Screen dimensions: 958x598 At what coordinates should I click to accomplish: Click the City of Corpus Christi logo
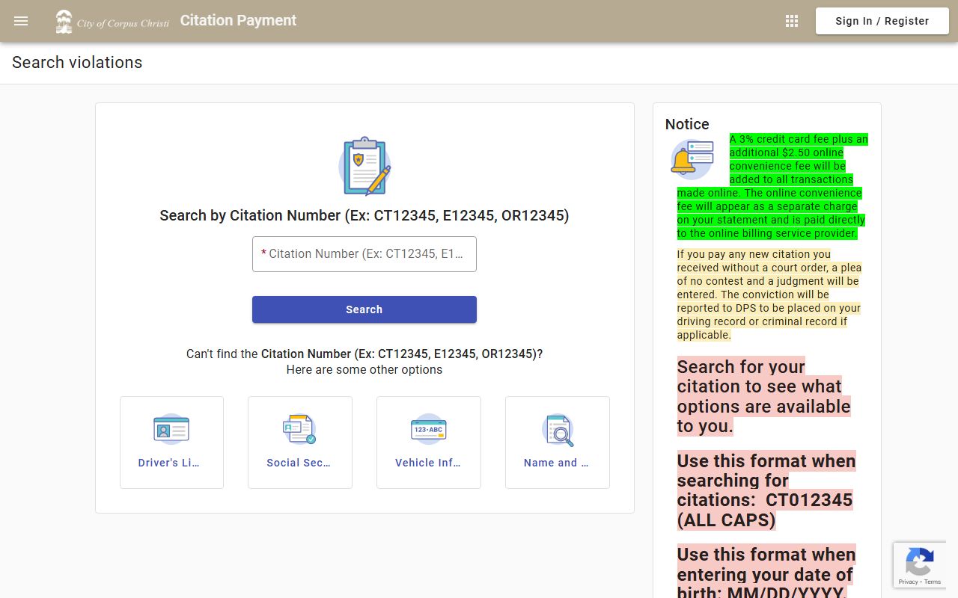click(112, 22)
